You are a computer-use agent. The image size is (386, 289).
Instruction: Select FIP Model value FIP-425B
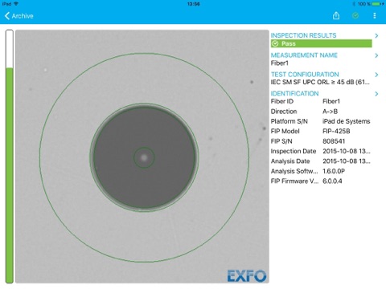click(x=336, y=131)
